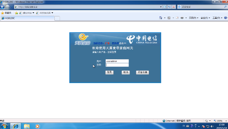Click the Print icon in command bar
Screen dimensions: 228x129
(182, 18)
